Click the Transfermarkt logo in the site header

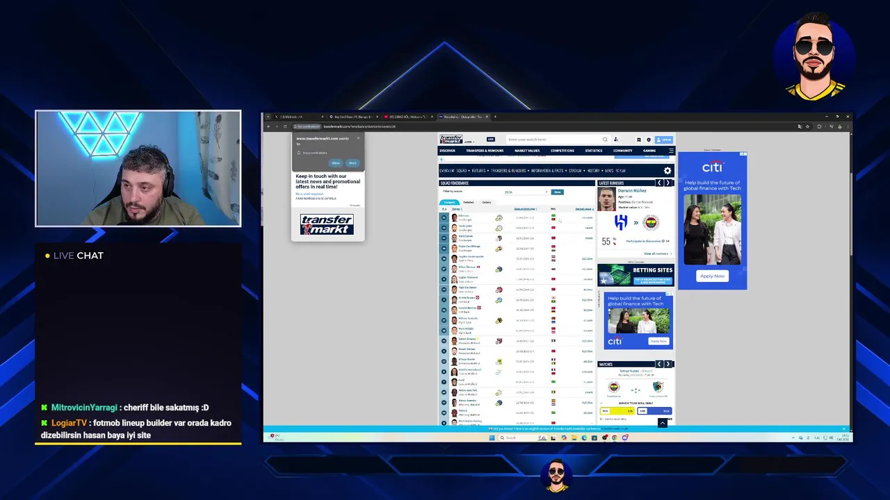pos(451,140)
